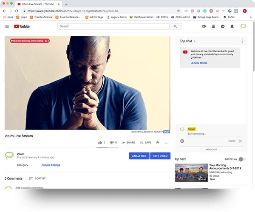Go forward in browser history

11,11
